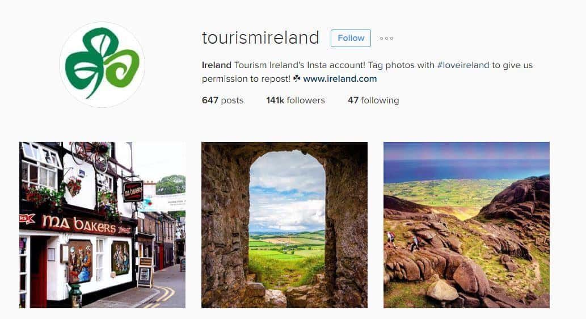Click the hanging Ma Bakers sign in pub photo
This screenshot has height=319, width=586.
[x=133, y=191]
